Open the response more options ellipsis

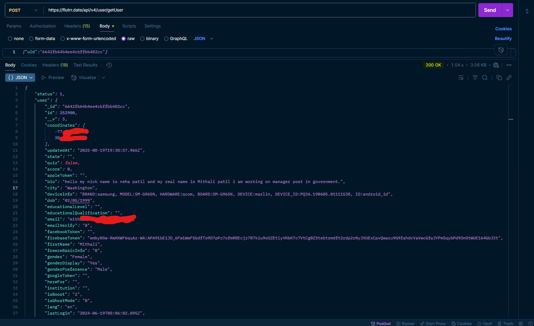click(509, 65)
